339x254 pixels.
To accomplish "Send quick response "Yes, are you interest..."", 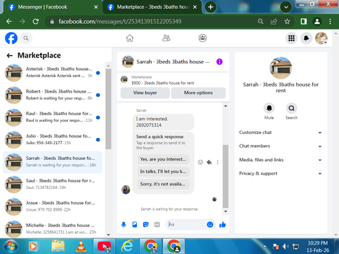I will click(163, 159).
